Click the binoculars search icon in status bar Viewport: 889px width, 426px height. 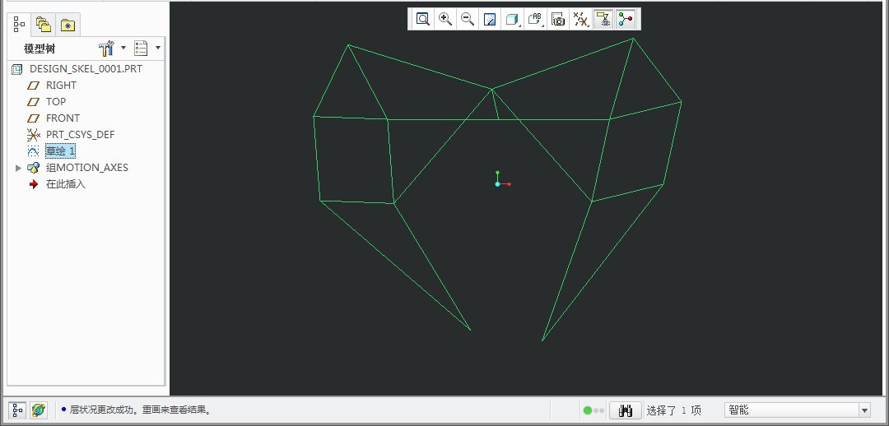click(625, 410)
